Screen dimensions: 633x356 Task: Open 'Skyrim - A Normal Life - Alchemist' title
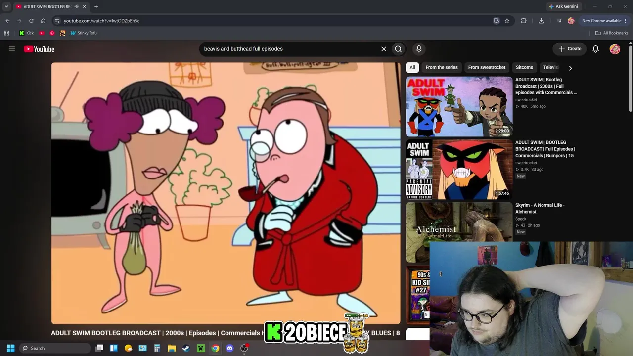[x=540, y=208]
